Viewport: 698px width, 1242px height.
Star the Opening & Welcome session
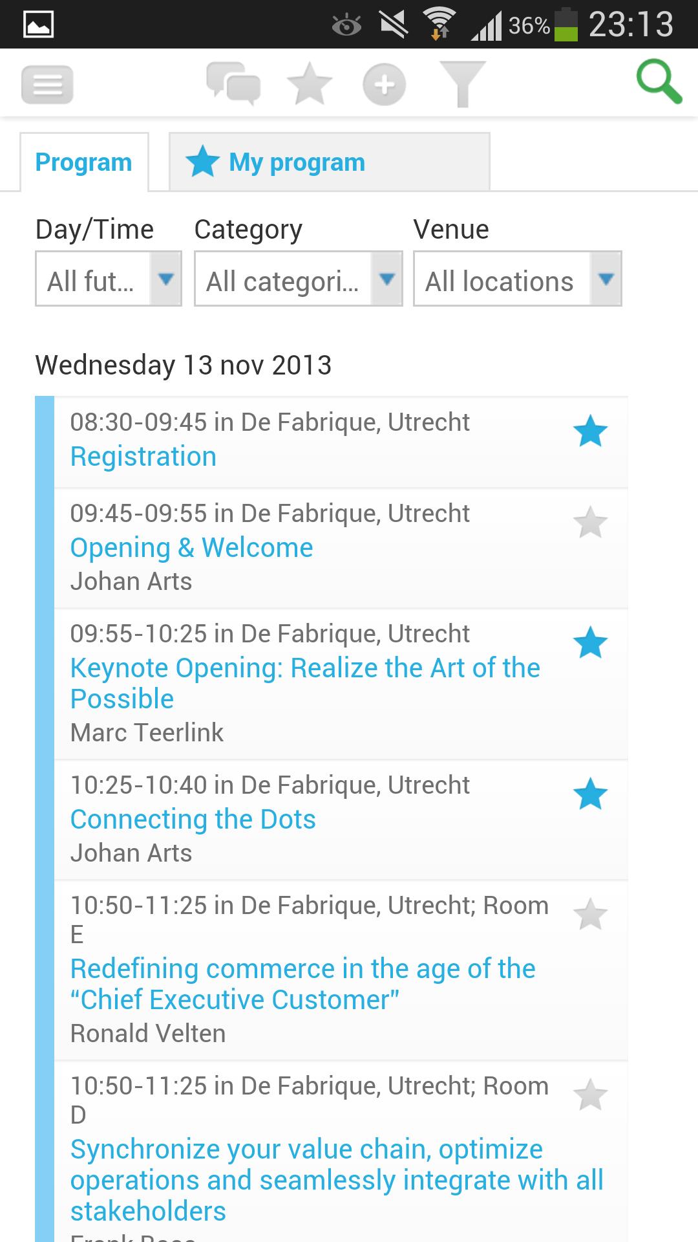point(590,523)
